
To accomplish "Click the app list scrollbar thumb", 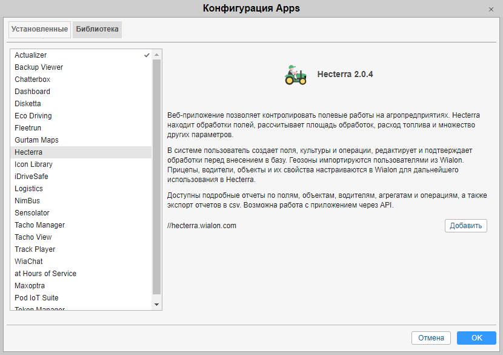I will pos(156,177).
